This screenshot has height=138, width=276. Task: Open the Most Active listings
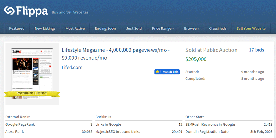pos(75,28)
